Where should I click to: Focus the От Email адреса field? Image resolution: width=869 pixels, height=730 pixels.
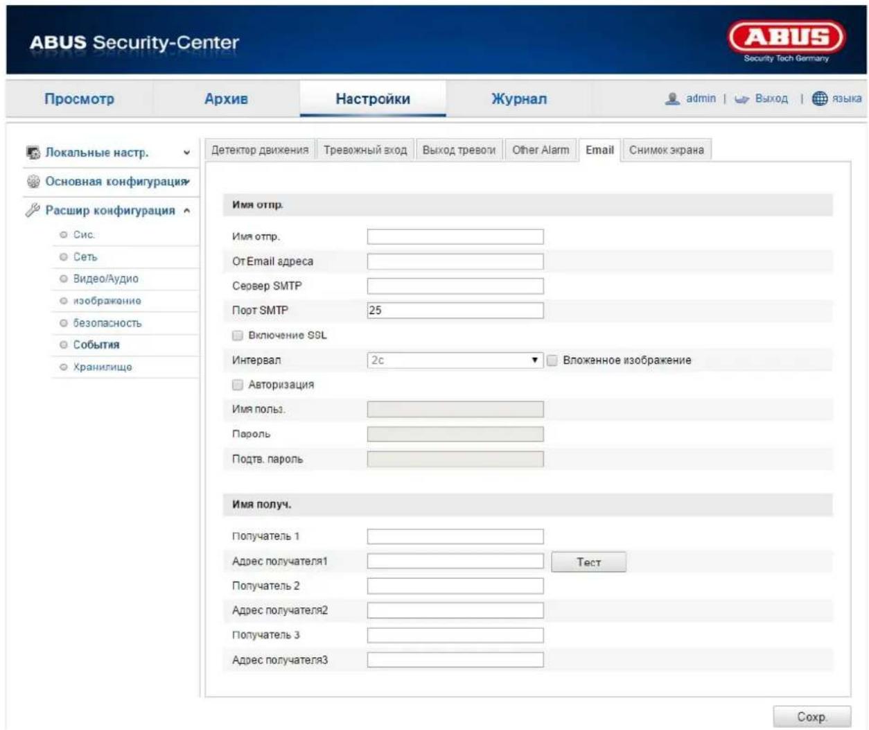tap(455, 261)
